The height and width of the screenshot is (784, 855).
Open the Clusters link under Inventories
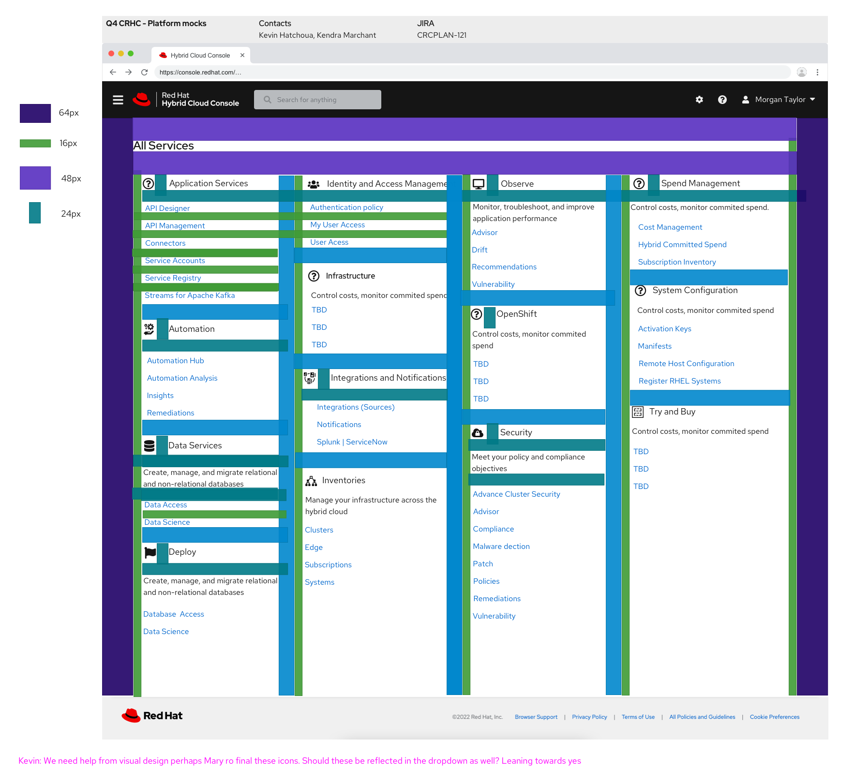319,530
